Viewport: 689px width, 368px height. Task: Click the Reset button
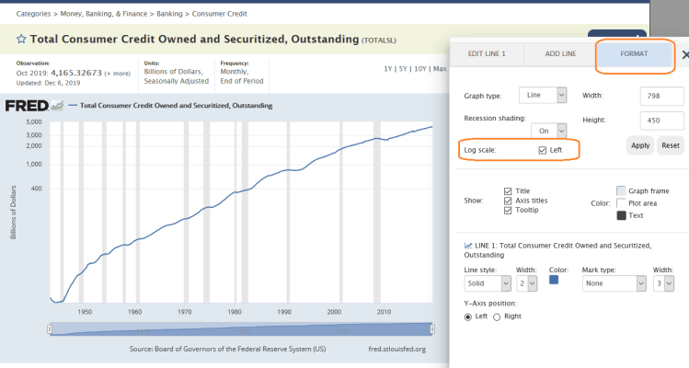[x=671, y=145]
